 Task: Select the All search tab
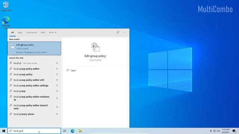(12, 32)
